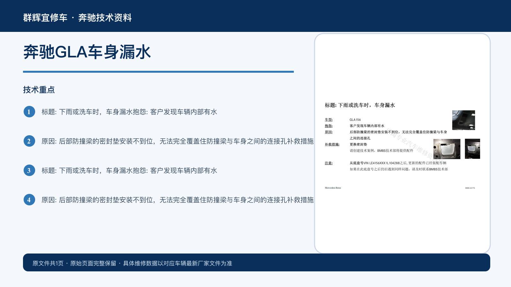This screenshot has height=287, width=511.
Task: Click the 原因 line beside badge 4
Action: pos(178,200)
